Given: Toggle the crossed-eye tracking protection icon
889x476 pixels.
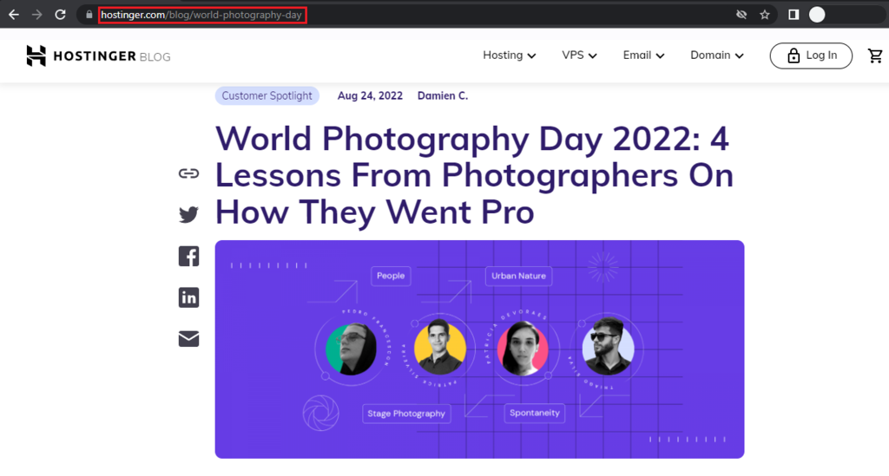Looking at the screenshot, I should pyautogui.click(x=741, y=15).
